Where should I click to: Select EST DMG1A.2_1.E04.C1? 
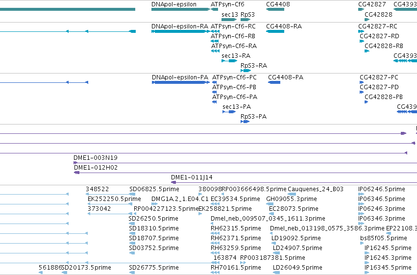[x=154, y=204]
